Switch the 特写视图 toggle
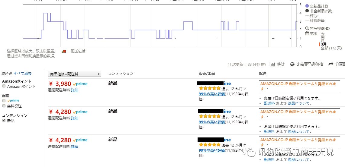The width and height of the screenshot is (345, 167). [x=327, y=29]
